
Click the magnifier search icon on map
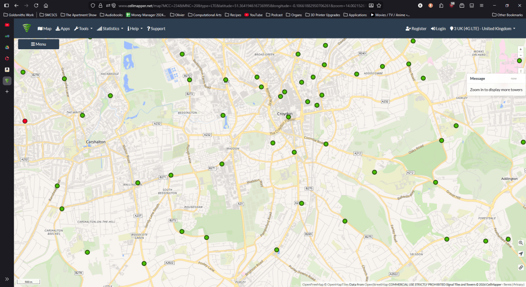click(521, 243)
